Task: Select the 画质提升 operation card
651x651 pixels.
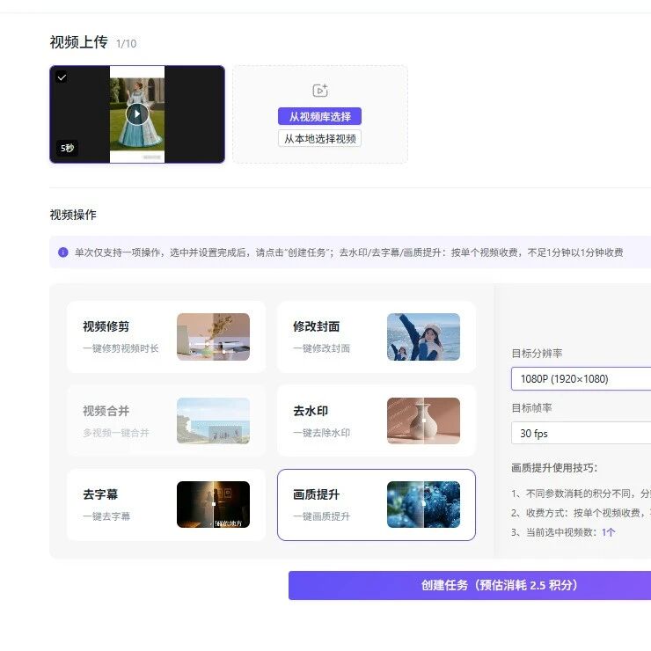Action: pos(377,504)
